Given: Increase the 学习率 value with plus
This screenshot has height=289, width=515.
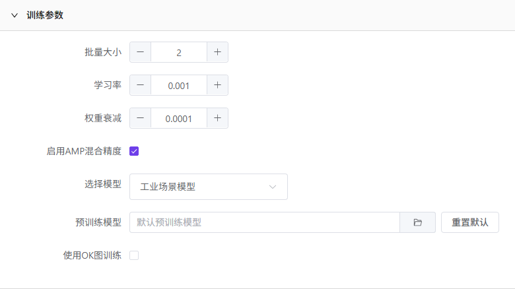Looking at the screenshot, I should tap(217, 85).
